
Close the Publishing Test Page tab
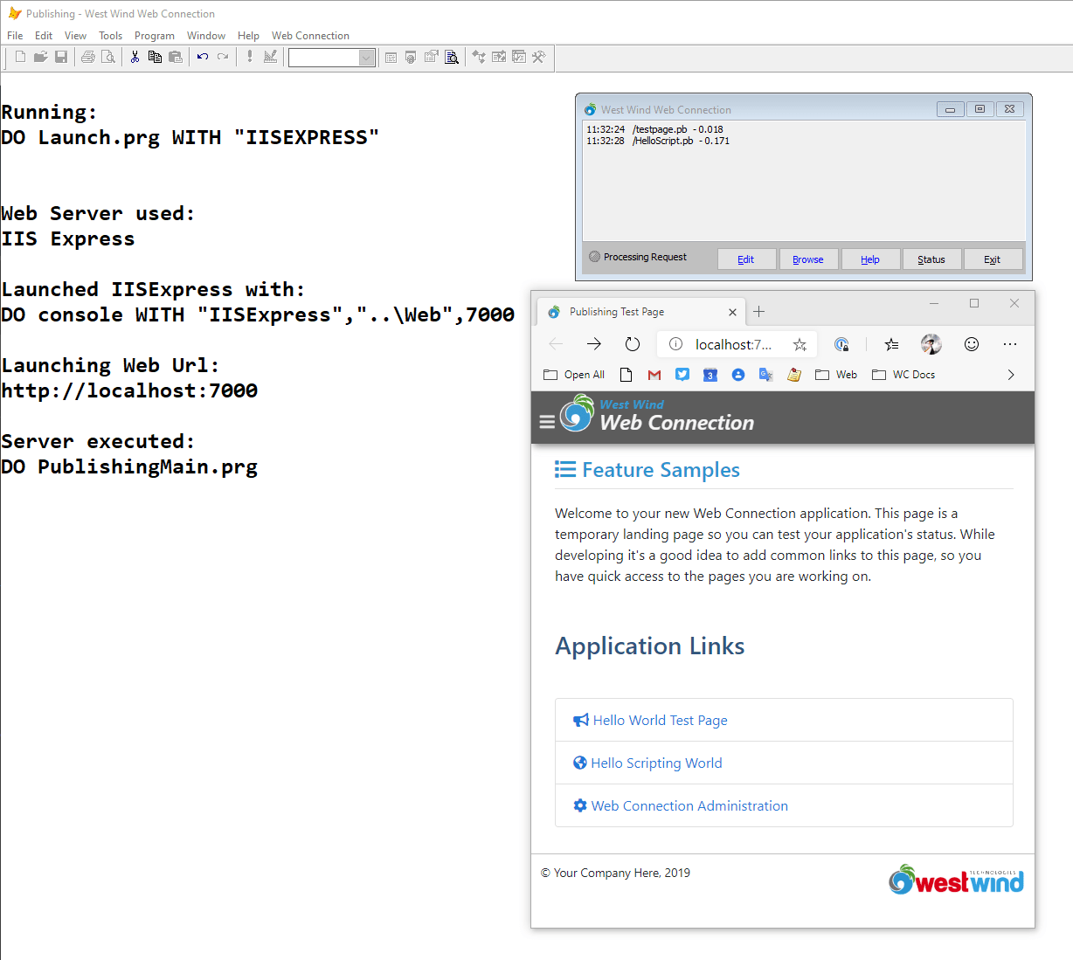(x=732, y=312)
